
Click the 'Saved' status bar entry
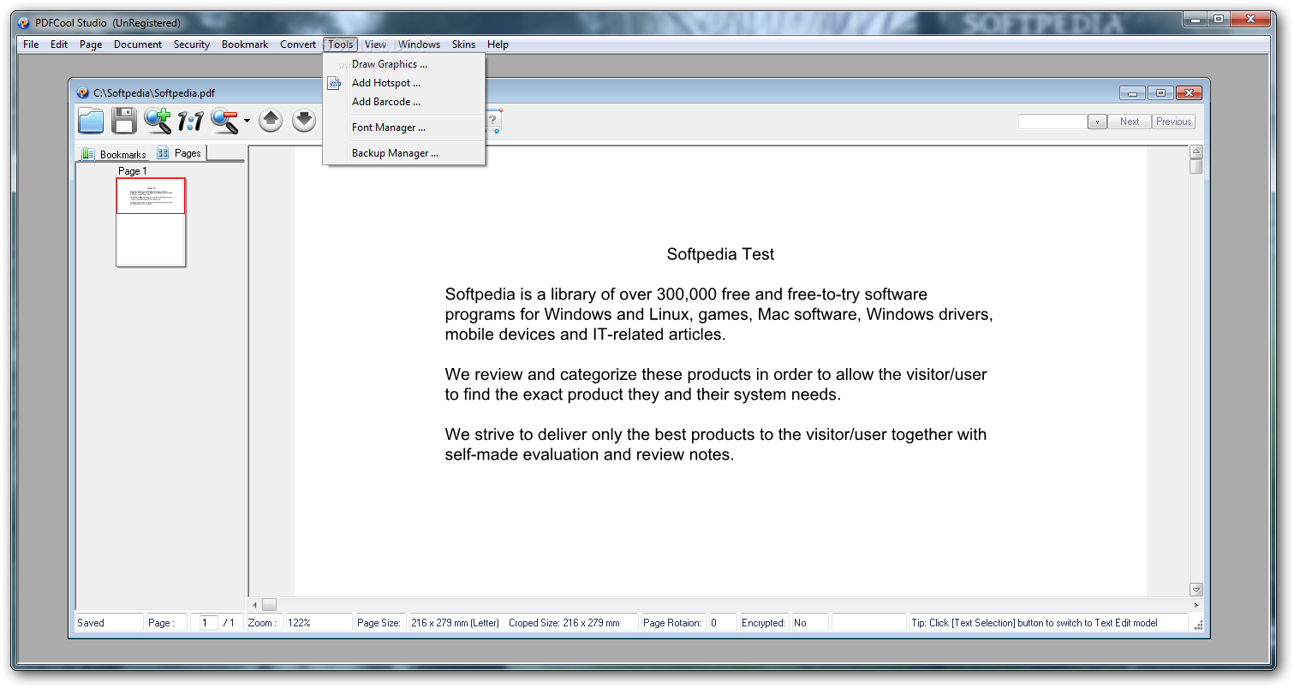tap(91, 623)
